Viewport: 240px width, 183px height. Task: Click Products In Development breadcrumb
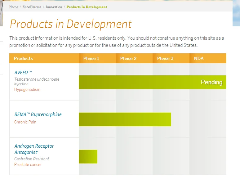click(x=87, y=7)
